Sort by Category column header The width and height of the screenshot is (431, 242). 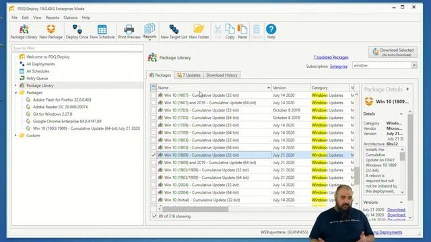point(329,88)
